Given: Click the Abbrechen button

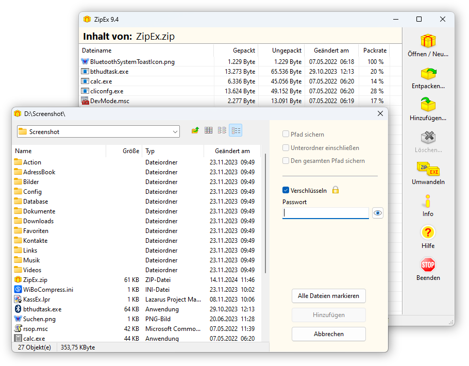Looking at the screenshot, I should [x=328, y=334].
